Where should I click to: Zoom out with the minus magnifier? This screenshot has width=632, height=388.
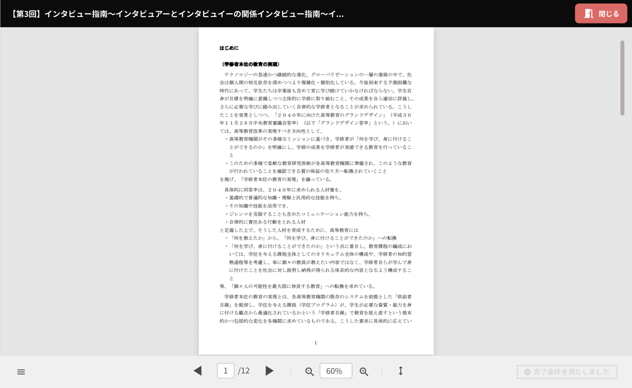(309, 372)
